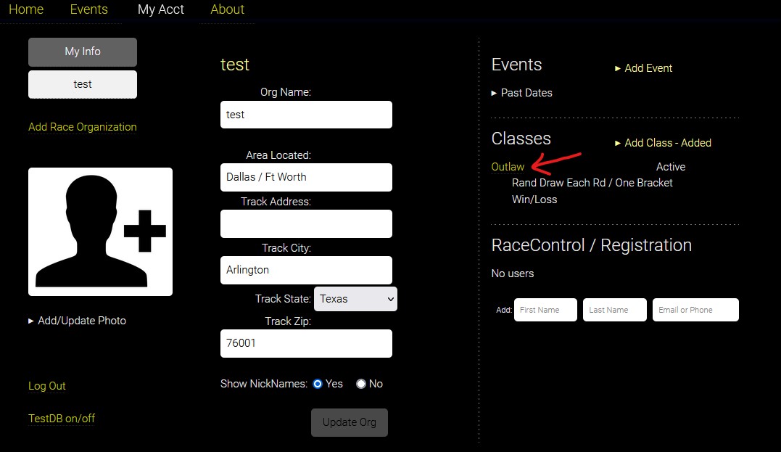This screenshot has width=781, height=452.
Task: Expand the Past Dates section
Action: [522, 93]
